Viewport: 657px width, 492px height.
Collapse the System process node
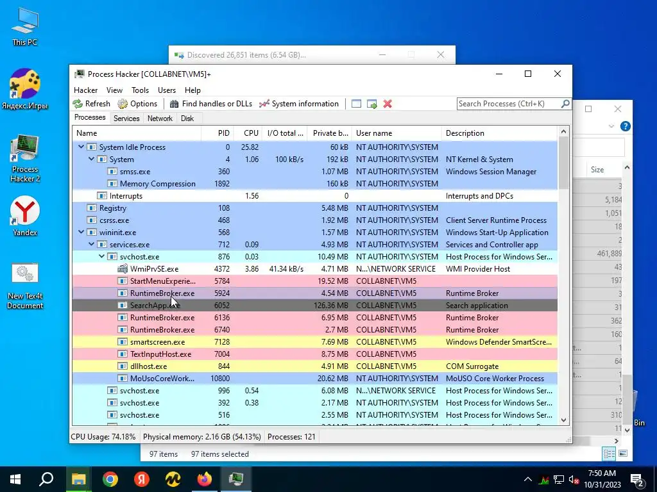(x=91, y=159)
